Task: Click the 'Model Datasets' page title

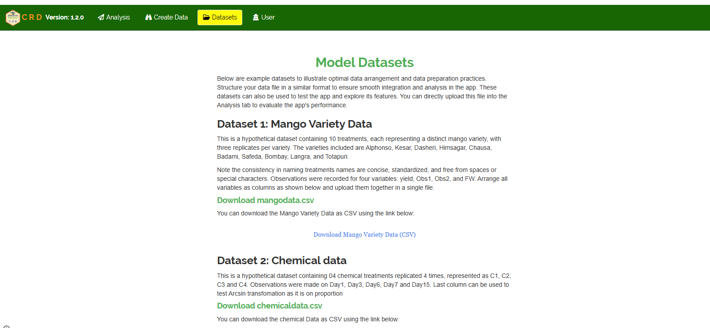Action: 364,62
